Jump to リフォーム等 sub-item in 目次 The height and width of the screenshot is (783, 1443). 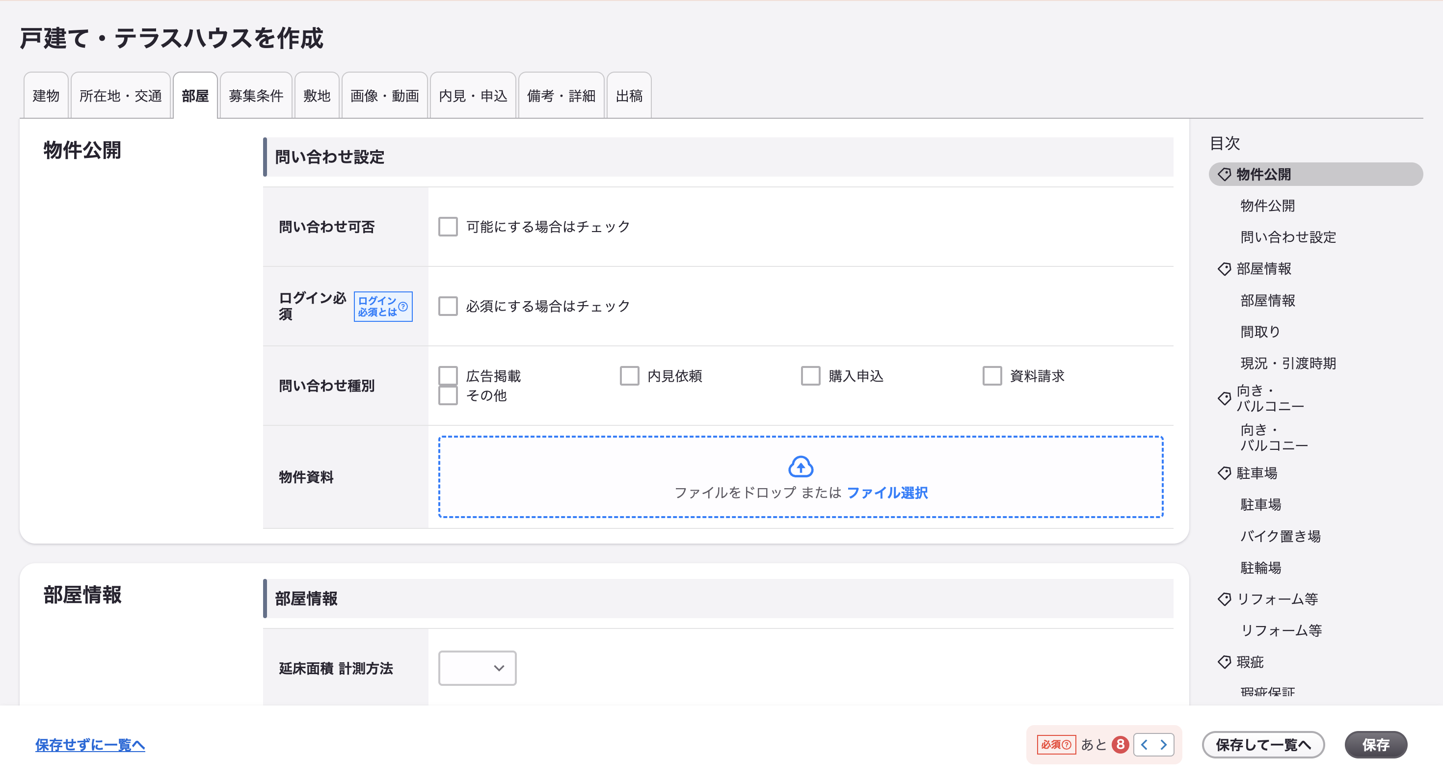(x=1281, y=630)
